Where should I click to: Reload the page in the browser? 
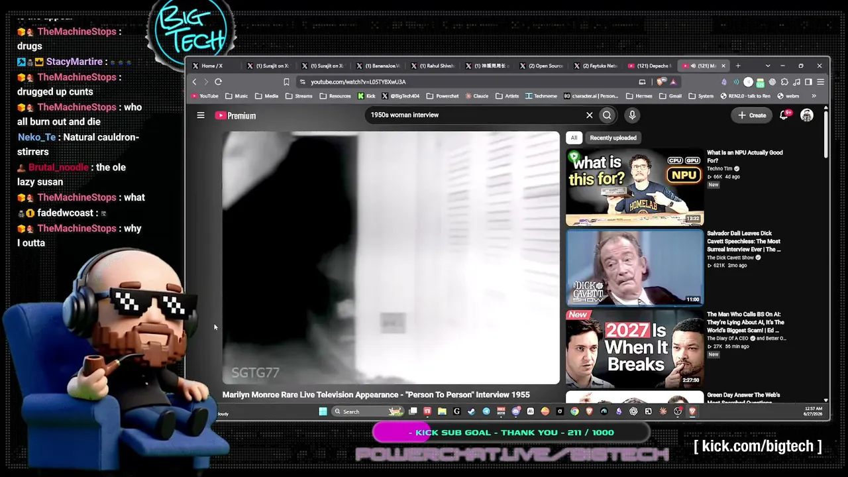(x=218, y=81)
